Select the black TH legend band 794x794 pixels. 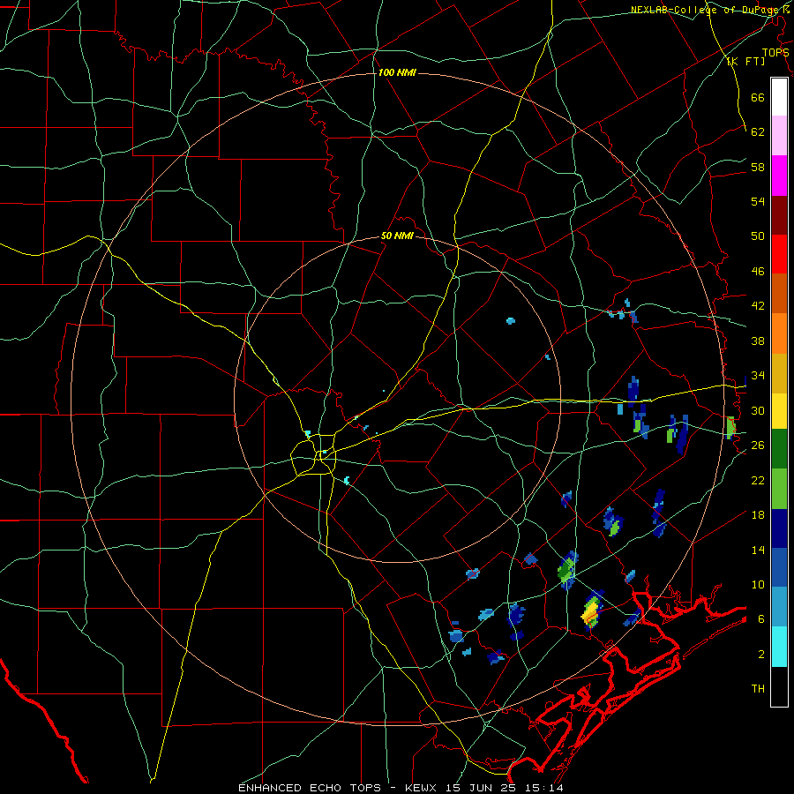[x=779, y=686]
